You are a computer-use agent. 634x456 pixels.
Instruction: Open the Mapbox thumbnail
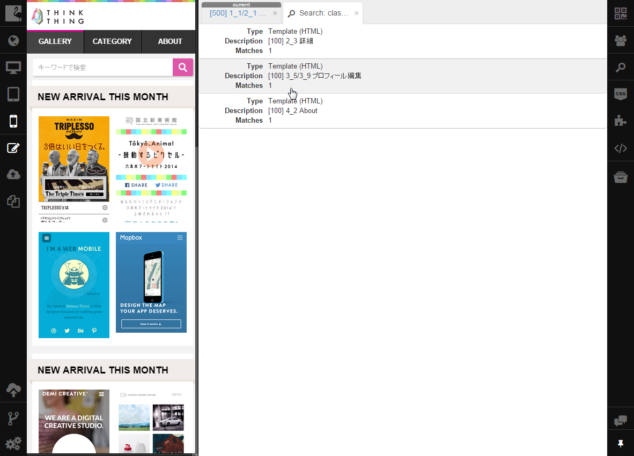[x=151, y=282]
